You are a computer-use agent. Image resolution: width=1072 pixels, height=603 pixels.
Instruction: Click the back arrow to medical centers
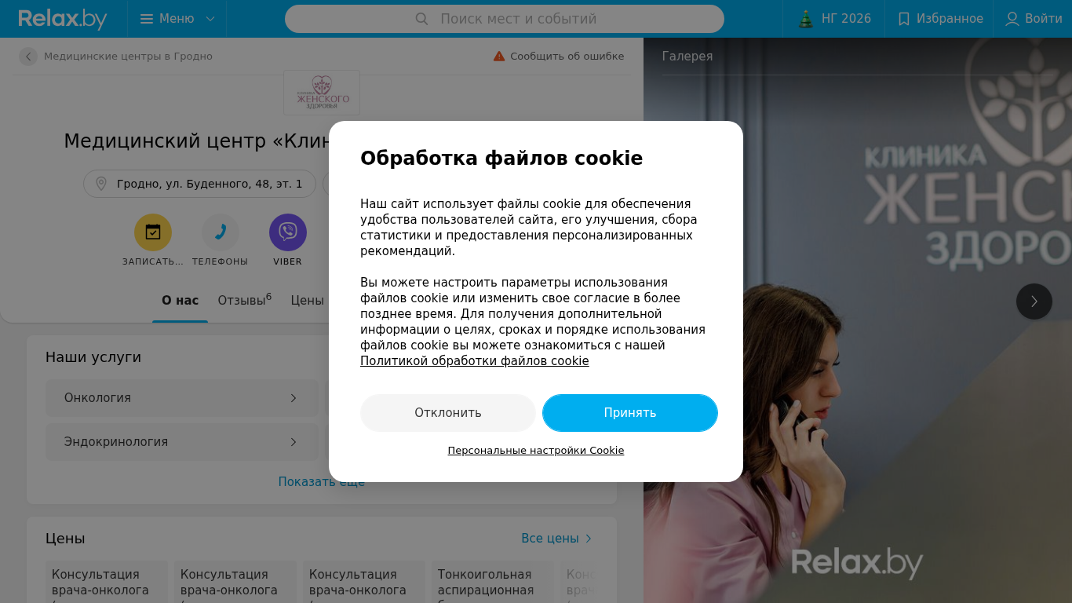pos(28,57)
